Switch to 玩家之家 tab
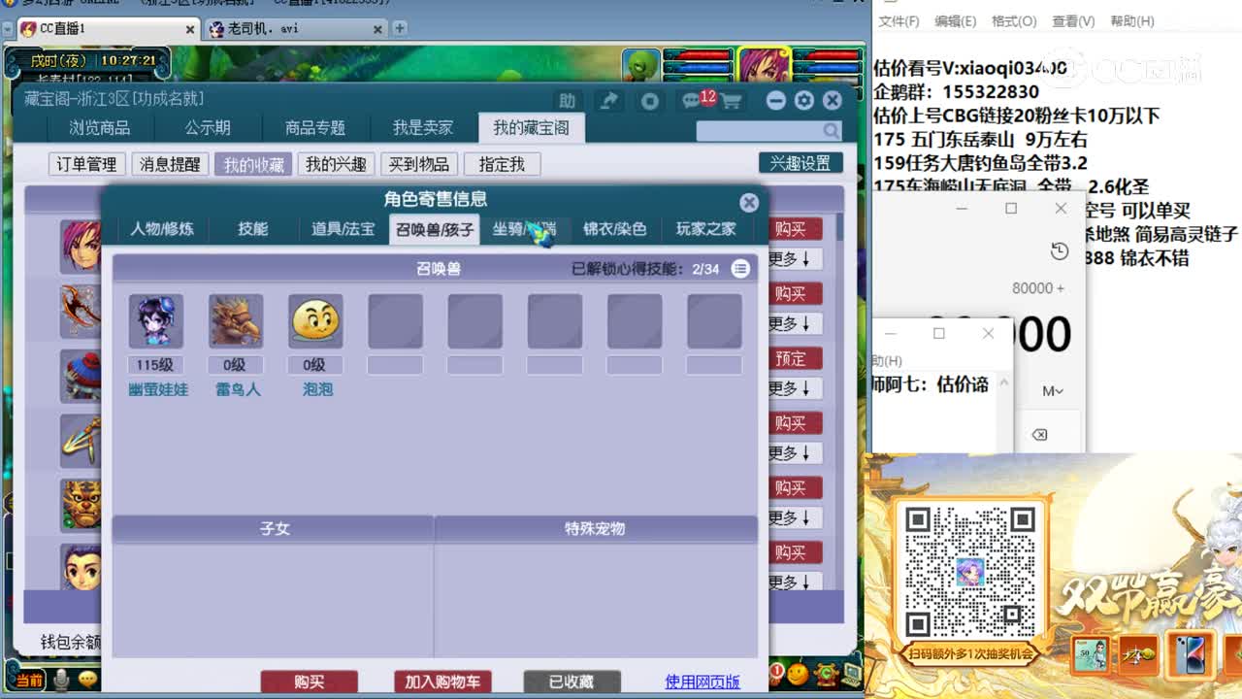The height and width of the screenshot is (699, 1242). (705, 229)
